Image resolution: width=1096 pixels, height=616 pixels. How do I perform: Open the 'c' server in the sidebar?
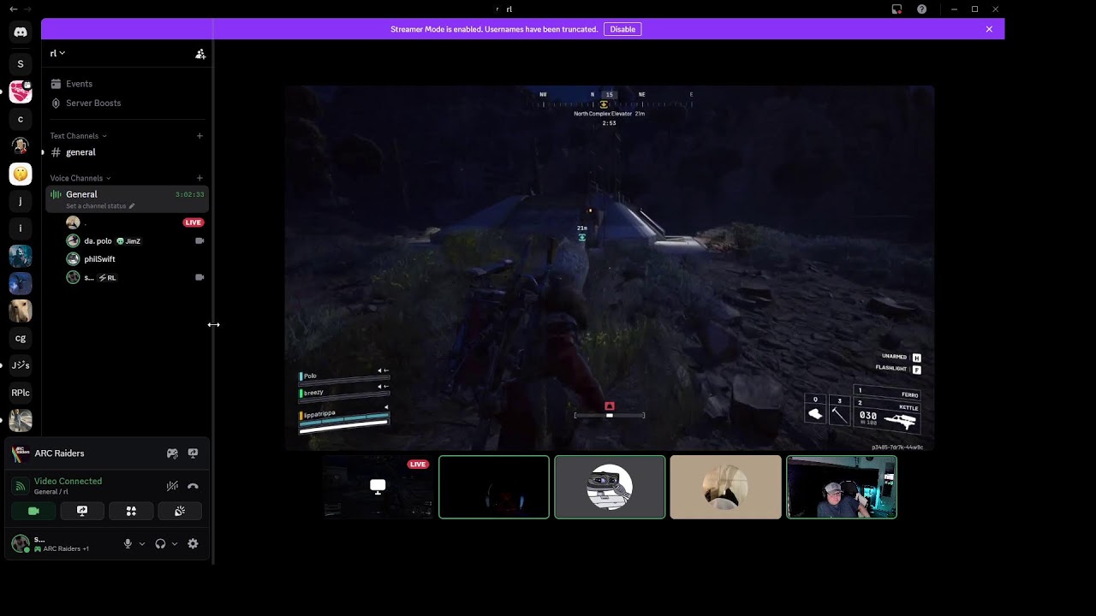pyautogui.click(x=21, y=119)
